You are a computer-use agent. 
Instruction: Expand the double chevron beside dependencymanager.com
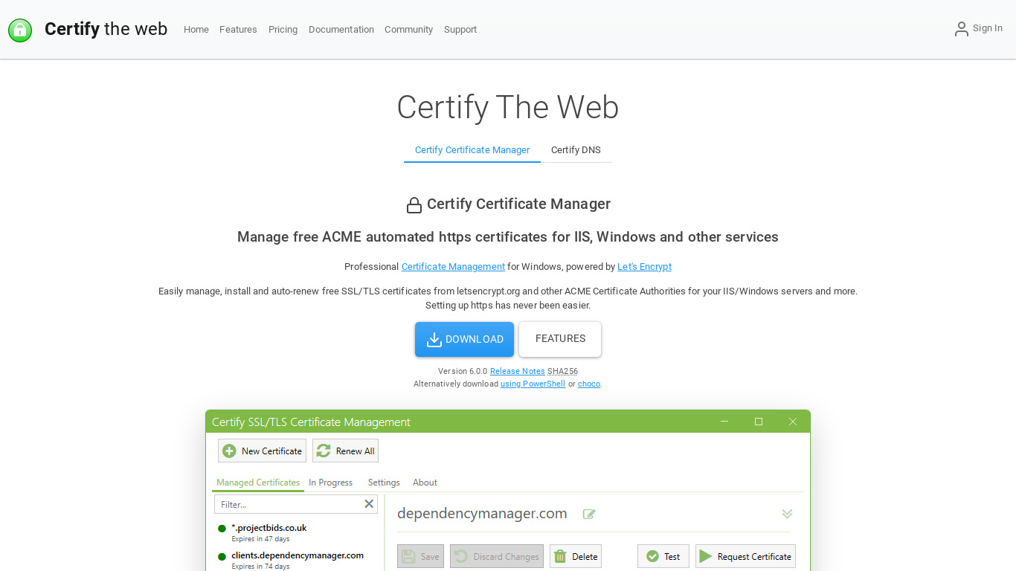787,514
